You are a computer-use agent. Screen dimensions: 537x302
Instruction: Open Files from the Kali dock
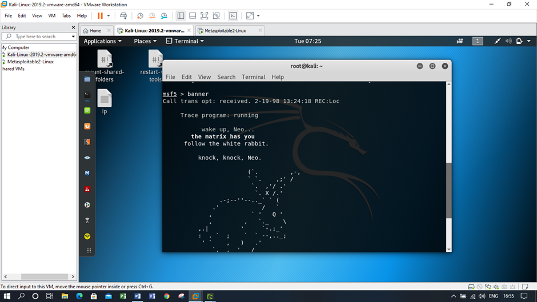point(87,79)
